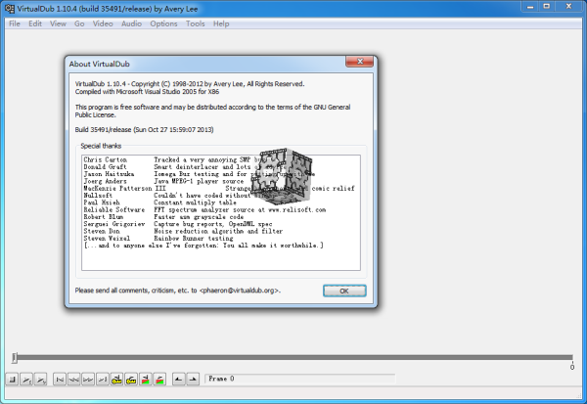Click the 'MacKenzie Patterson III' credits row

point(219,189)
